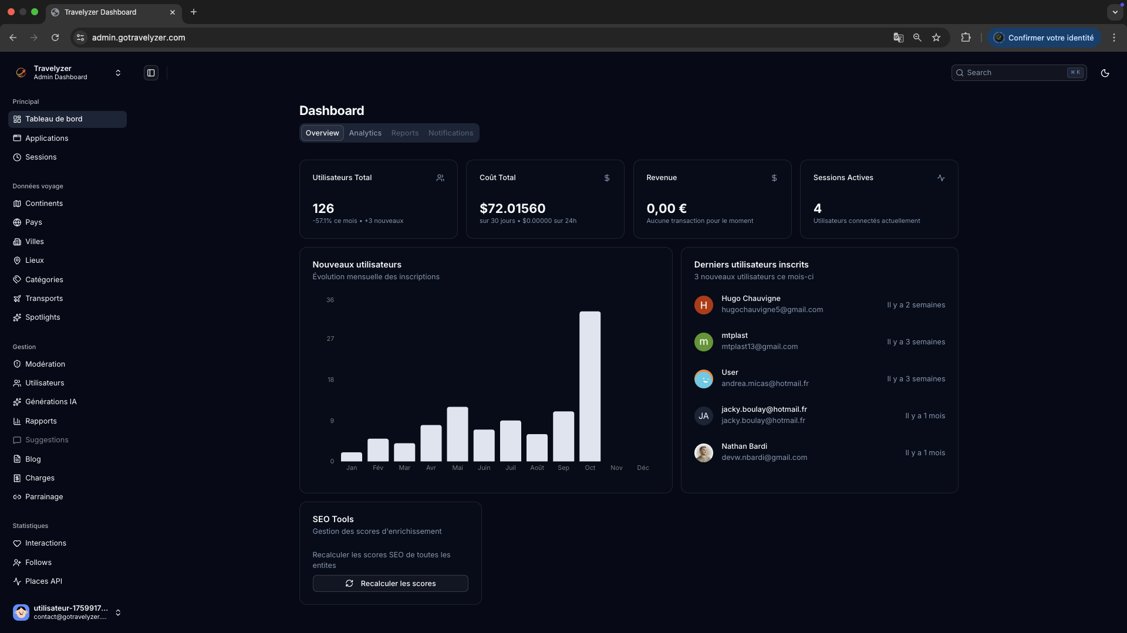
Task: Open Villes building icon in sidebar
Action: coord(17,242)
